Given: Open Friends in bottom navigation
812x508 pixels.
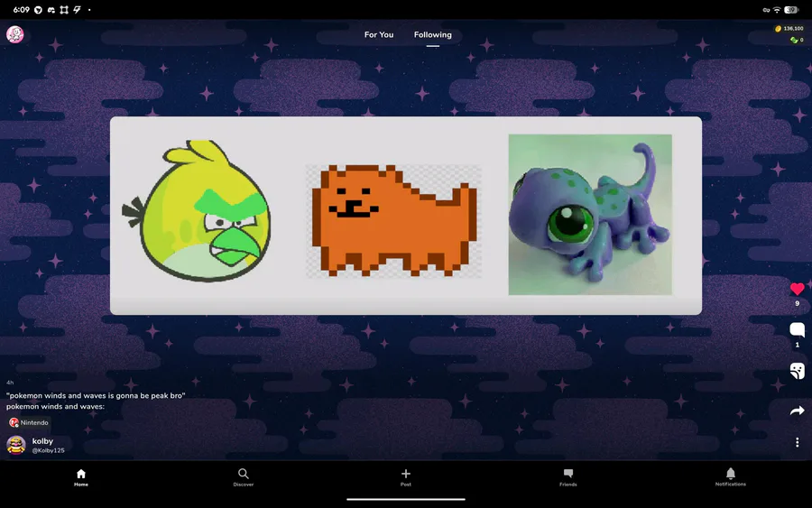Looking at the screenshot, I should click(568, 477).
